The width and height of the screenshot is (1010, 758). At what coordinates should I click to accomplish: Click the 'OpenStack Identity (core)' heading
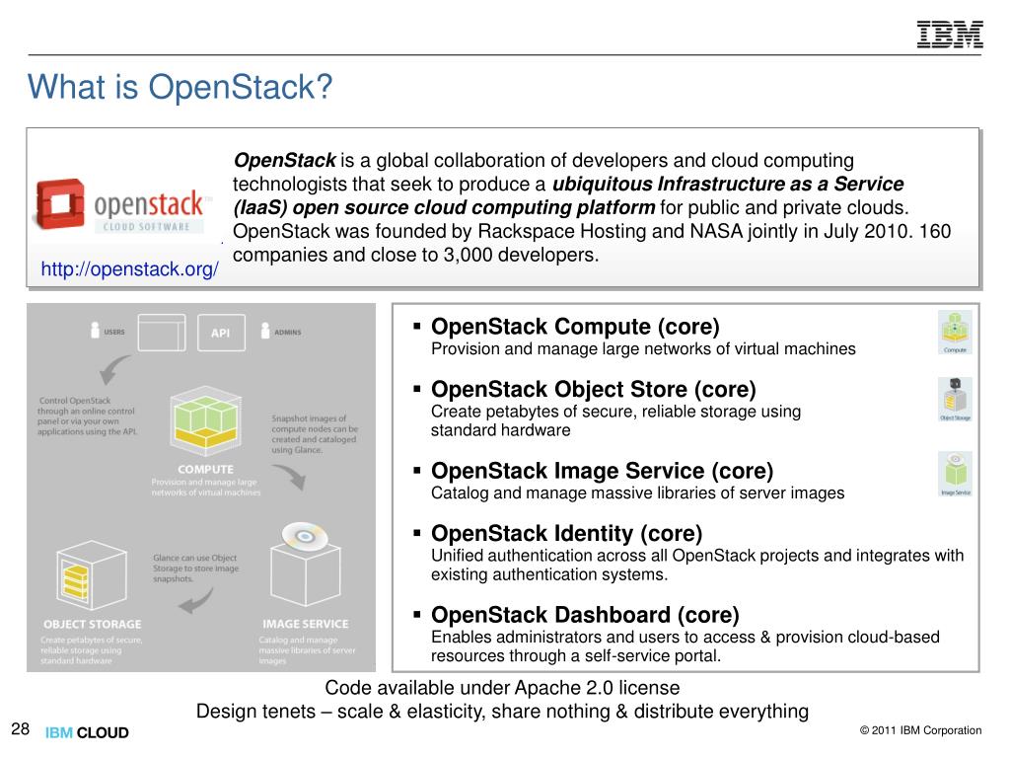click(567, 533)
